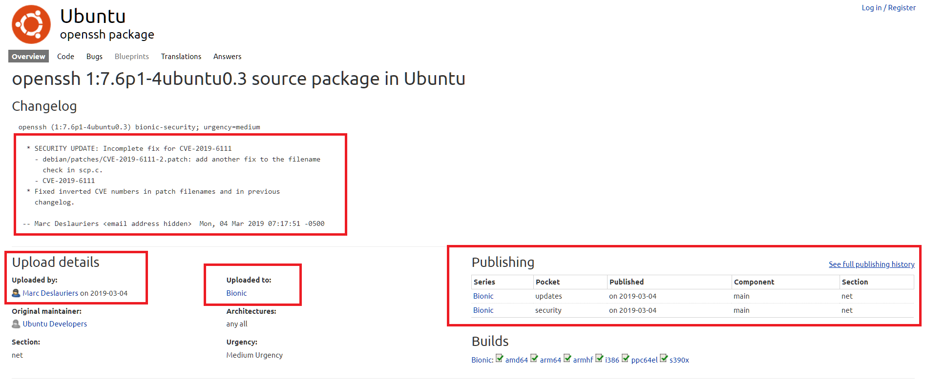Click the 'net' value under Section in upload details
Screen dimensions: 925x385
click(x=17, y=355)
